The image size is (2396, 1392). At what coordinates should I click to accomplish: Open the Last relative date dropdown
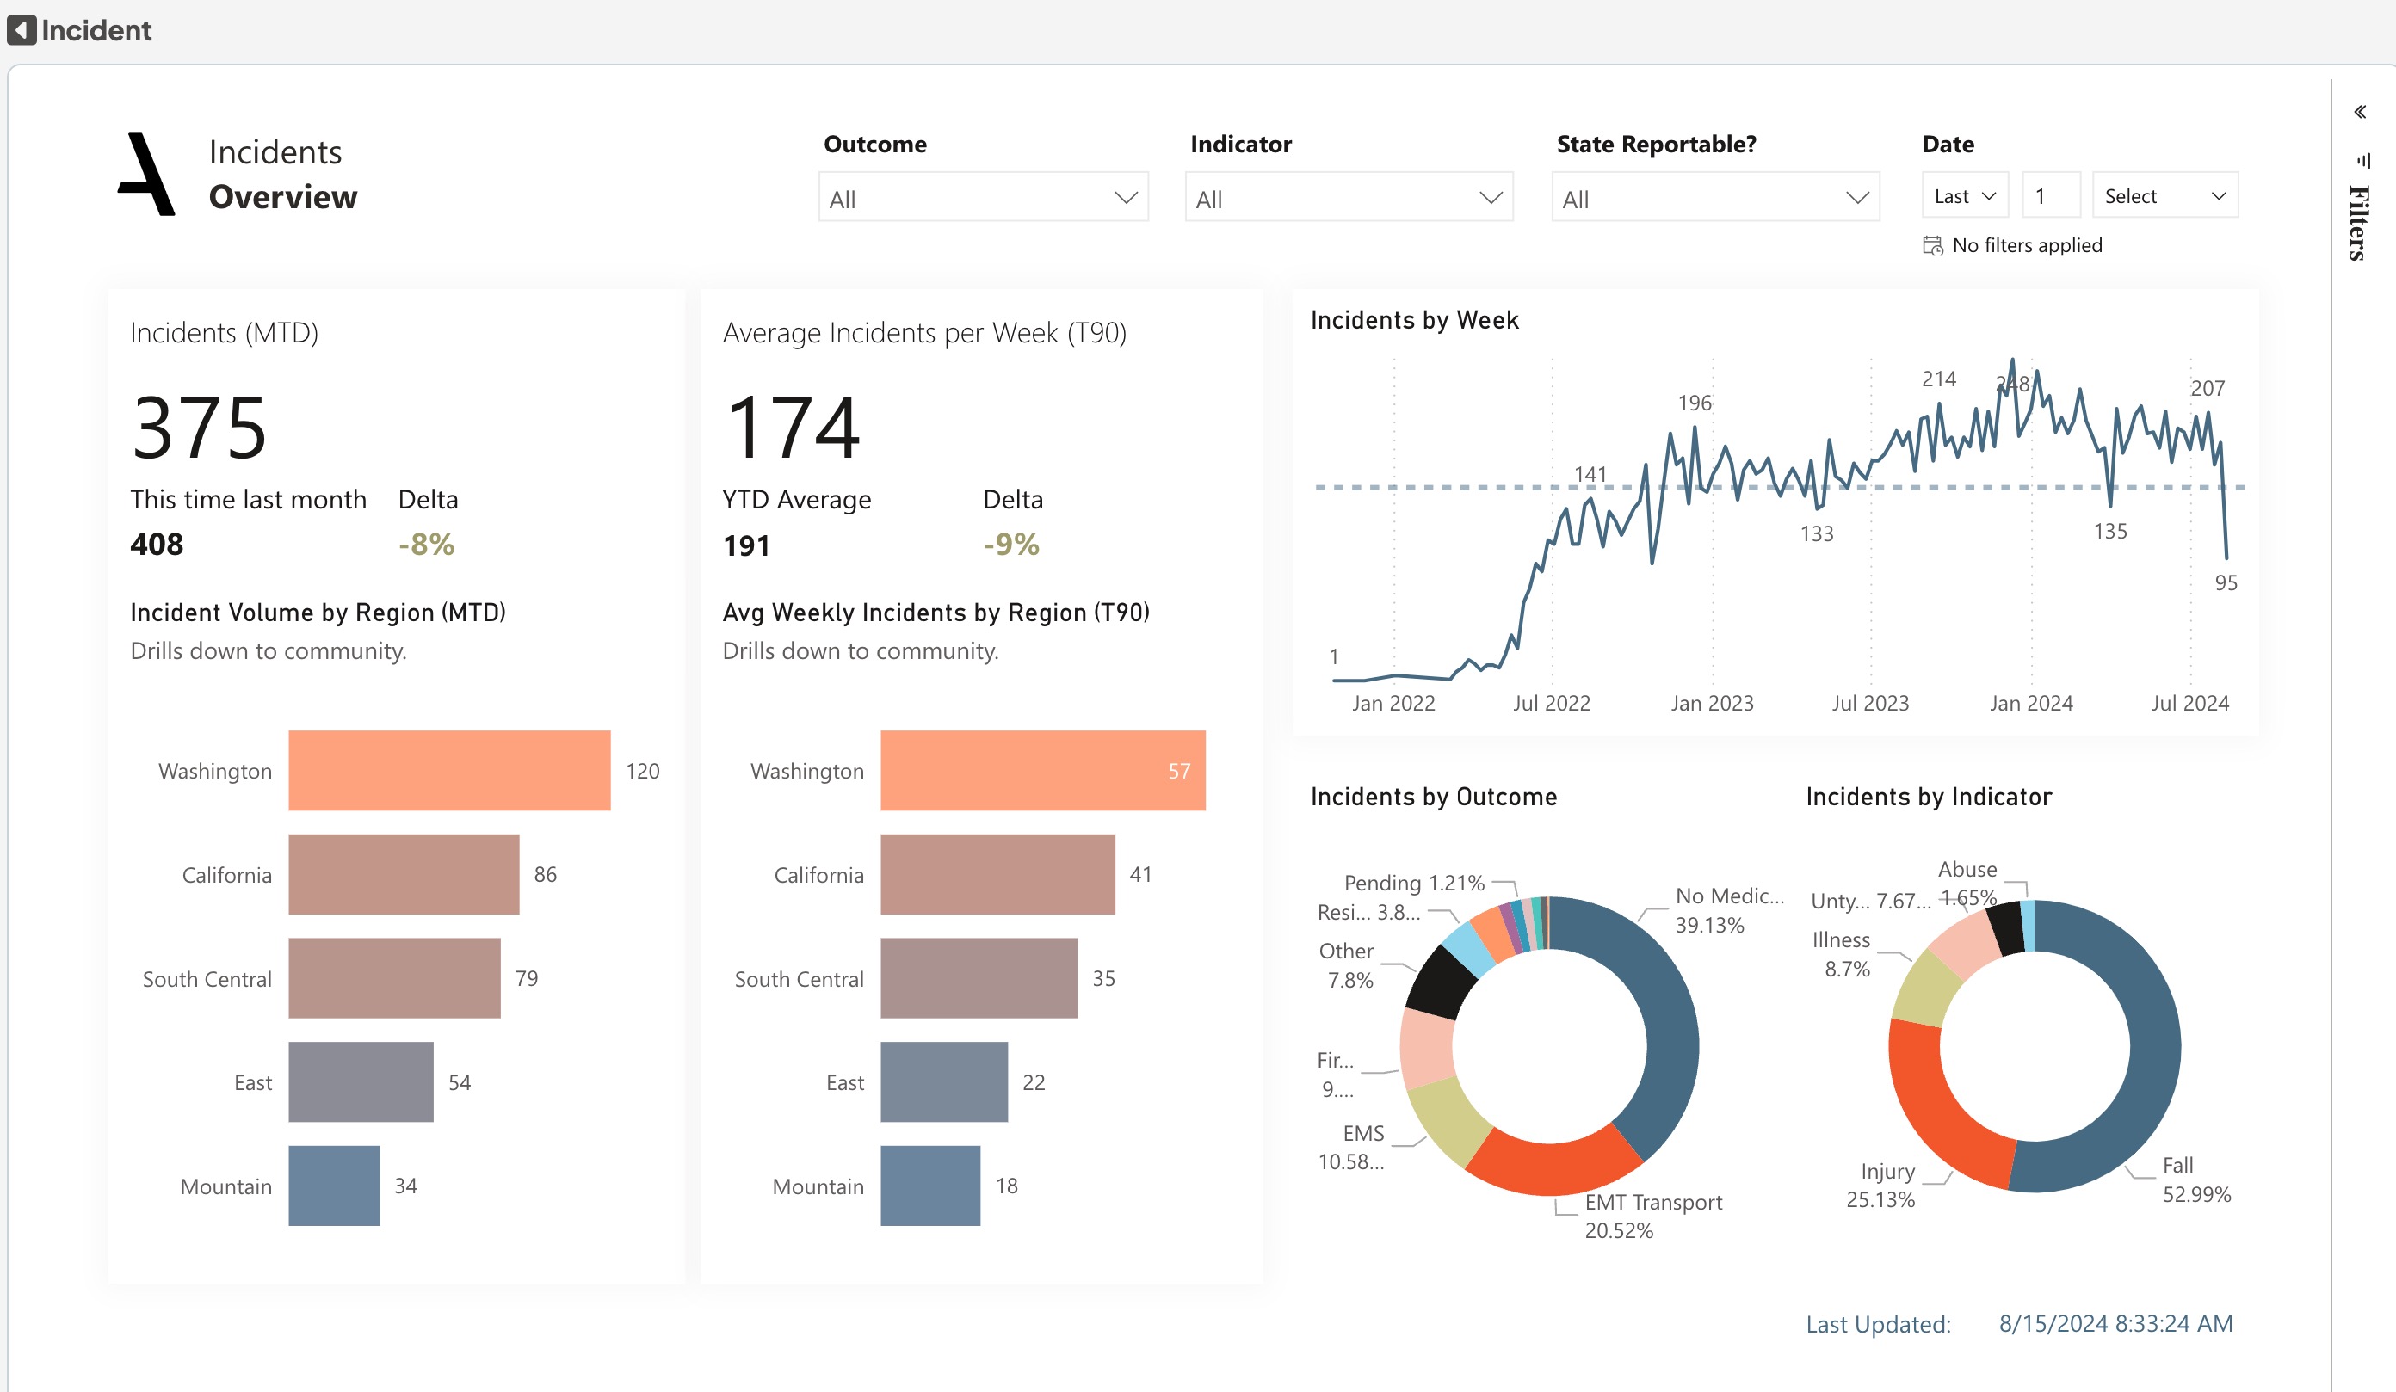point(1964,196)
